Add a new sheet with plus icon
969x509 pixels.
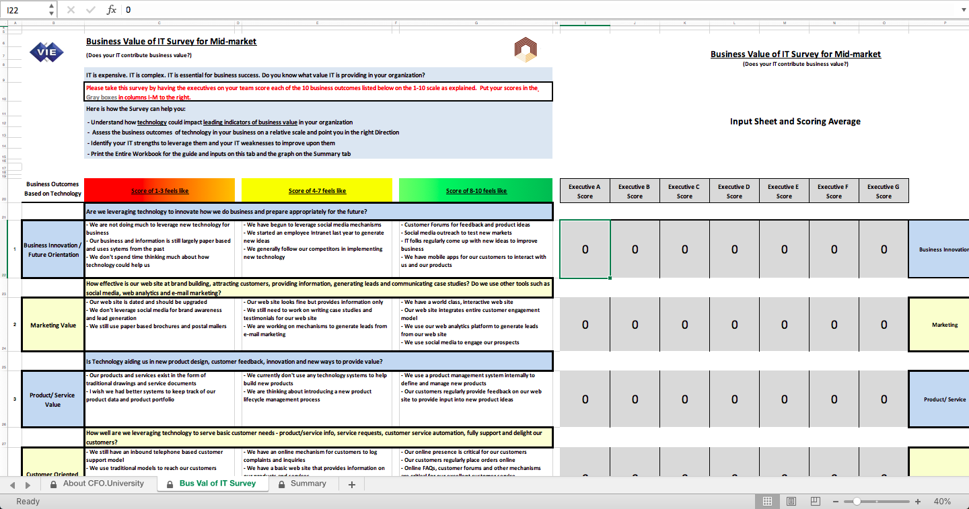click(351, 484)
